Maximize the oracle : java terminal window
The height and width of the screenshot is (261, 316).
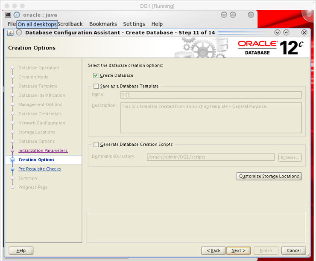tap(233, 15)
